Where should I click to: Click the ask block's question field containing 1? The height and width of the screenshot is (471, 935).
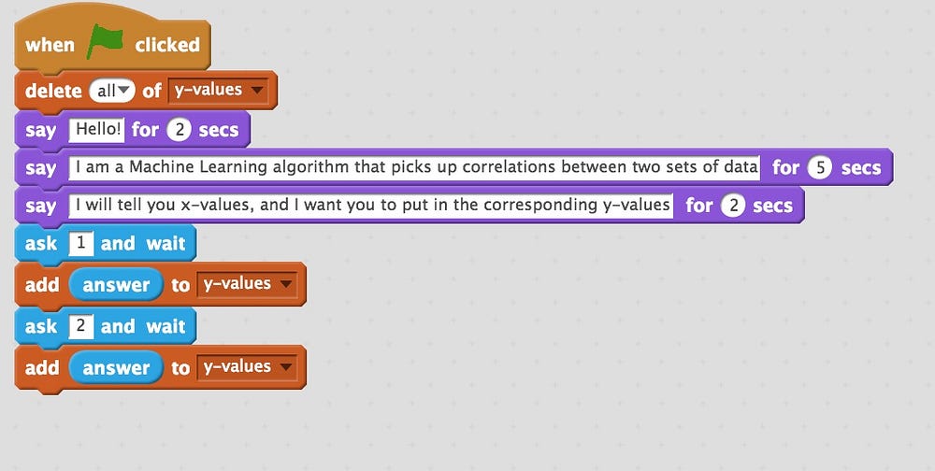[x=79, y=244]
